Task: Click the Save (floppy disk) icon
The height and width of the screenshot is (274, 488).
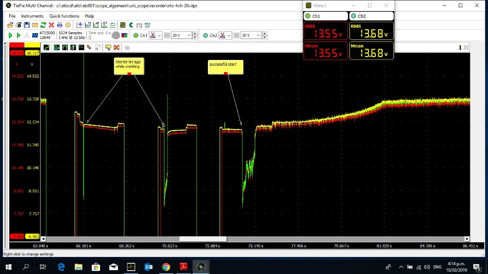Action: [27, 25]
